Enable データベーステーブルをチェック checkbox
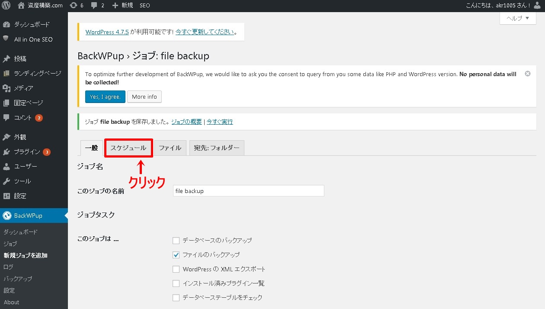 tap(176, 298)
